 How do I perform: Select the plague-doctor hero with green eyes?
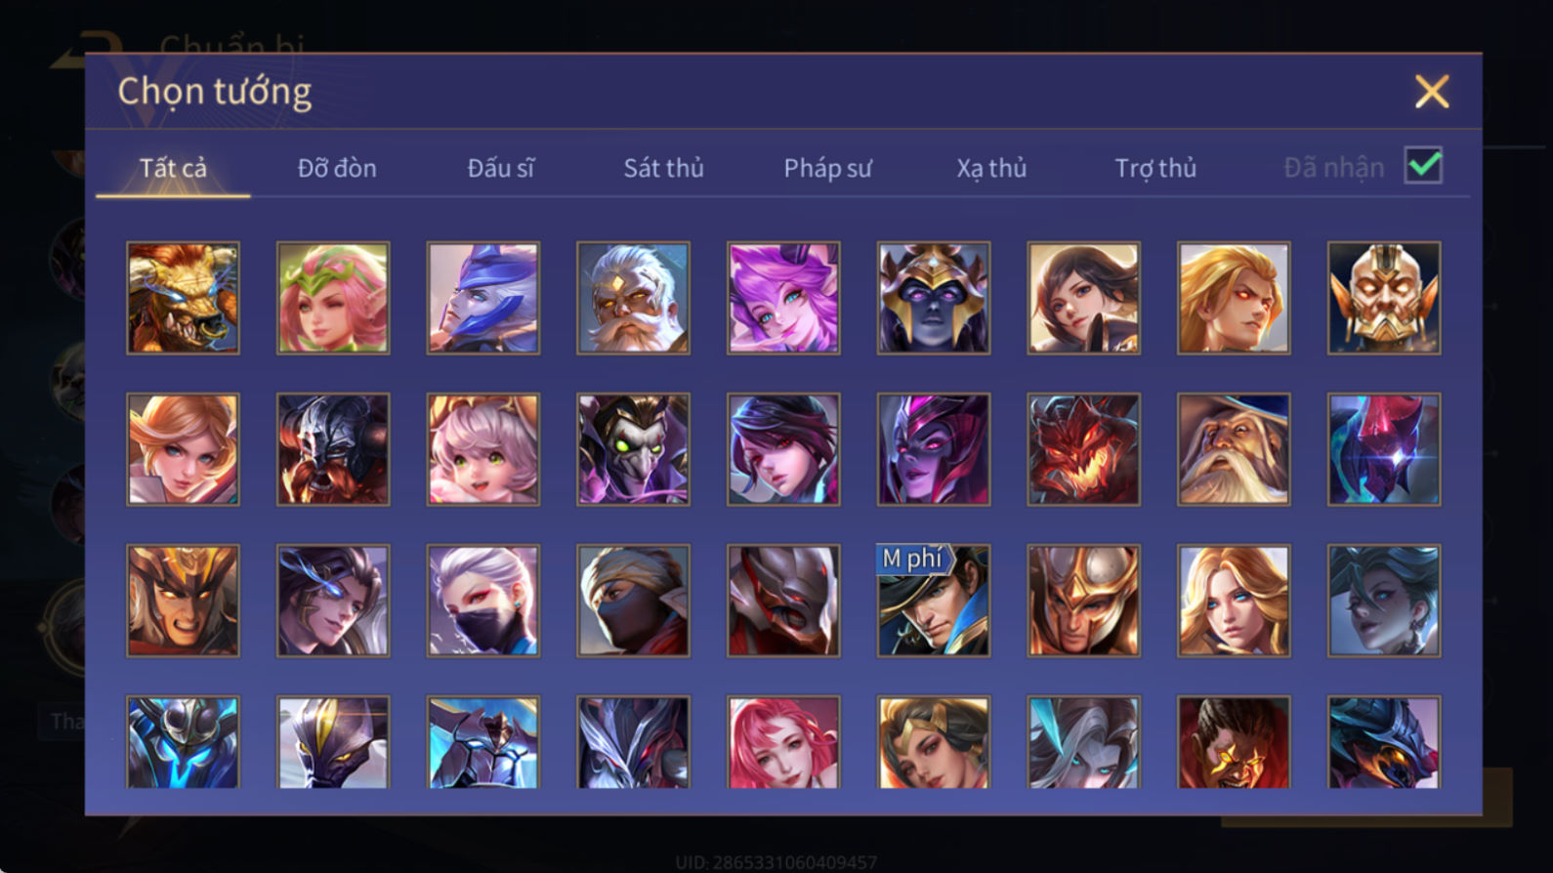click(633, 449)
